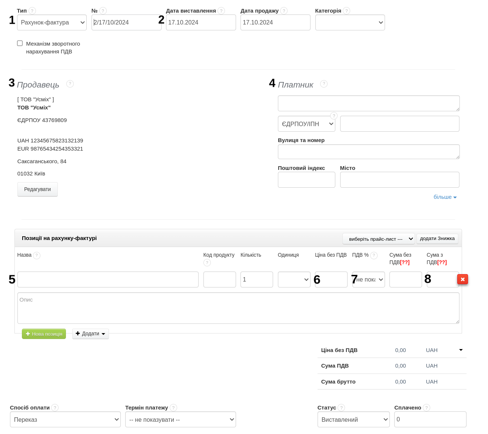Click help icon beside Категорія label
The width and height of the screenshot is (488, 434).
pos(346,11)
